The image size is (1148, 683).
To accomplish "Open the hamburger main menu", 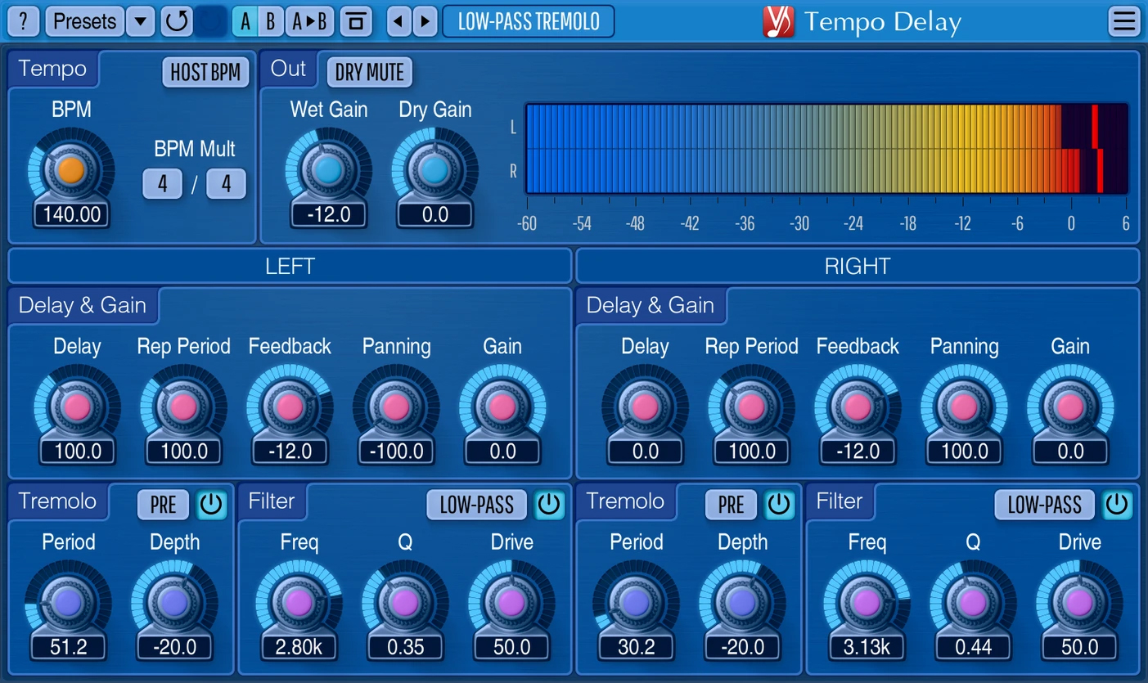I will coord(1124,21).
